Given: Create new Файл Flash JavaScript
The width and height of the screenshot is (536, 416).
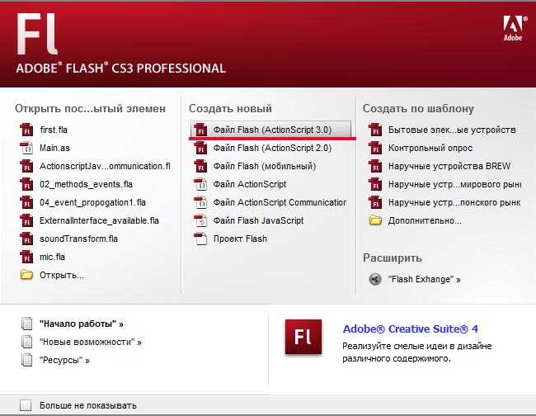Looking at the screenshot, I should point(258,220).
